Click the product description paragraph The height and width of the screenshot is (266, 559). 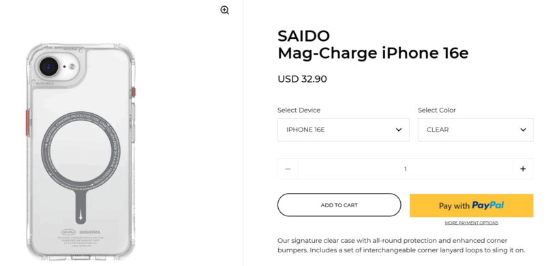click(x=401, y=246)
